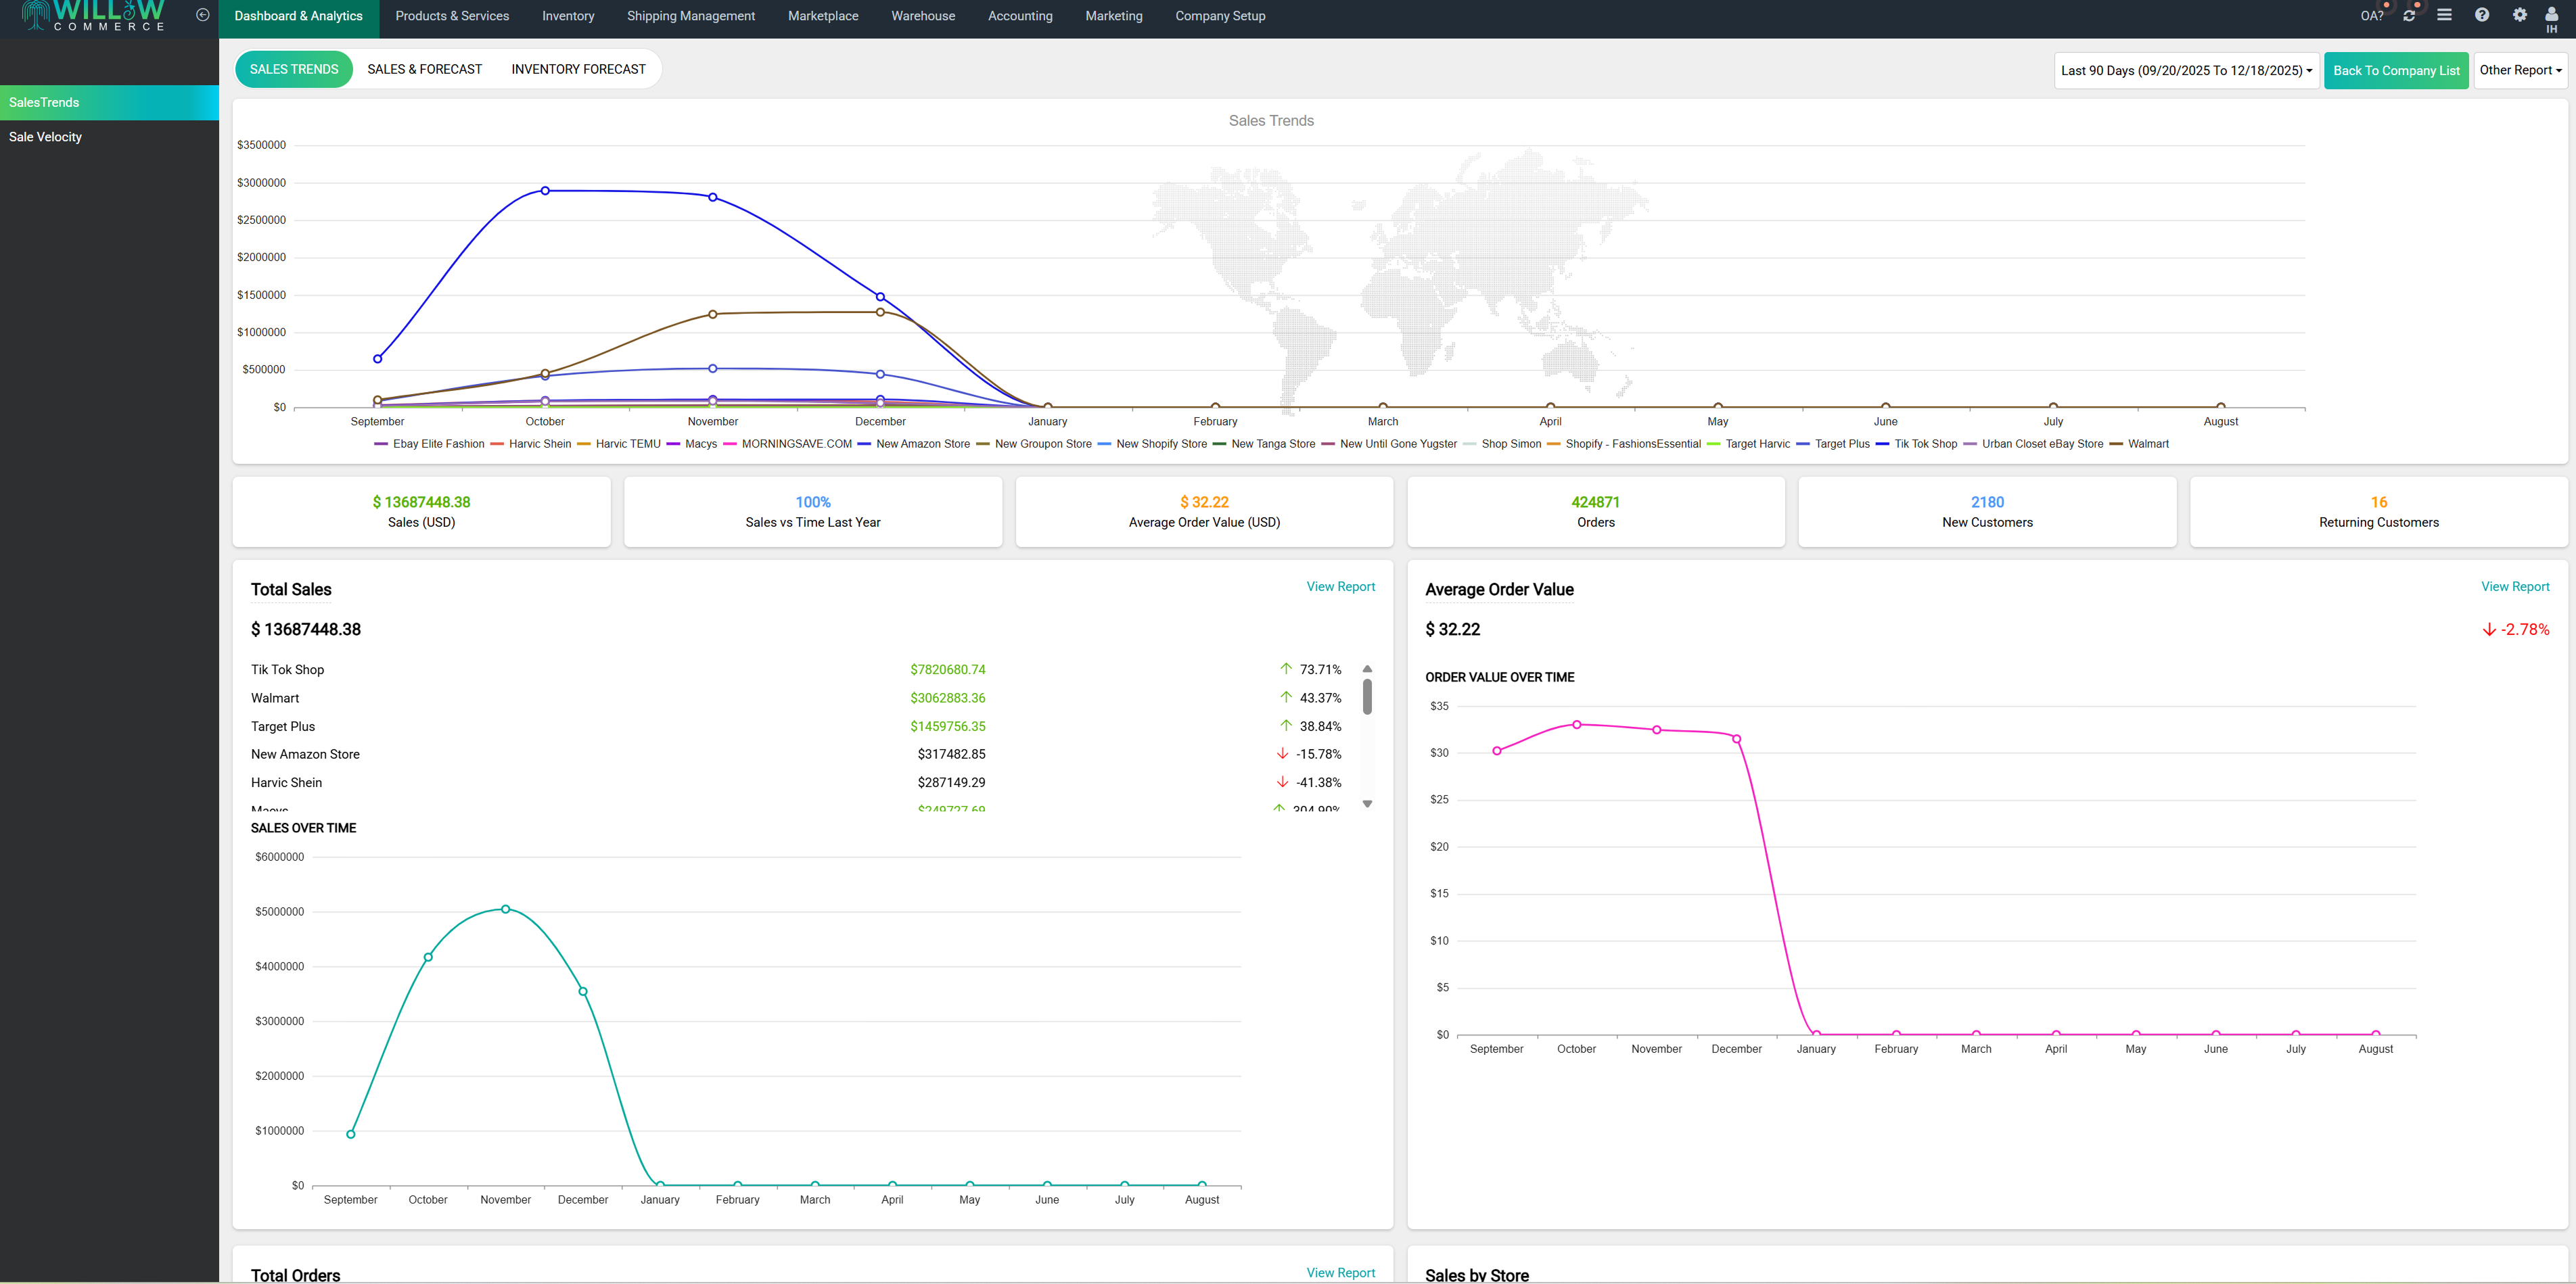Screen dimensions: 2576x1284
Task: Click Back To Company List button
Action: pos(2396,70)
